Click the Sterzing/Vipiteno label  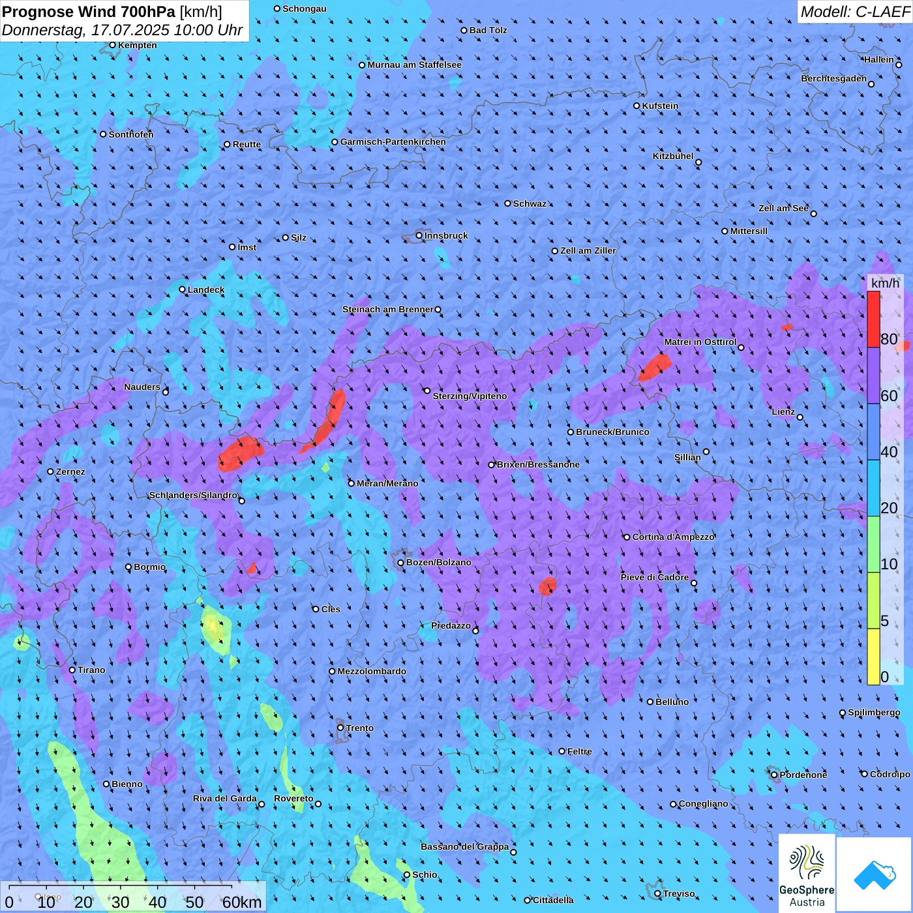pyautogui.click(x=470, y=396)
